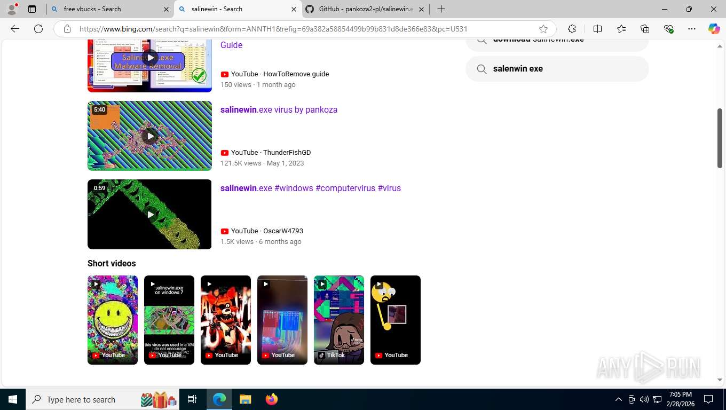726x410 pixels.
Task: Open the blurry monitor short video
Action: point(282,320)
